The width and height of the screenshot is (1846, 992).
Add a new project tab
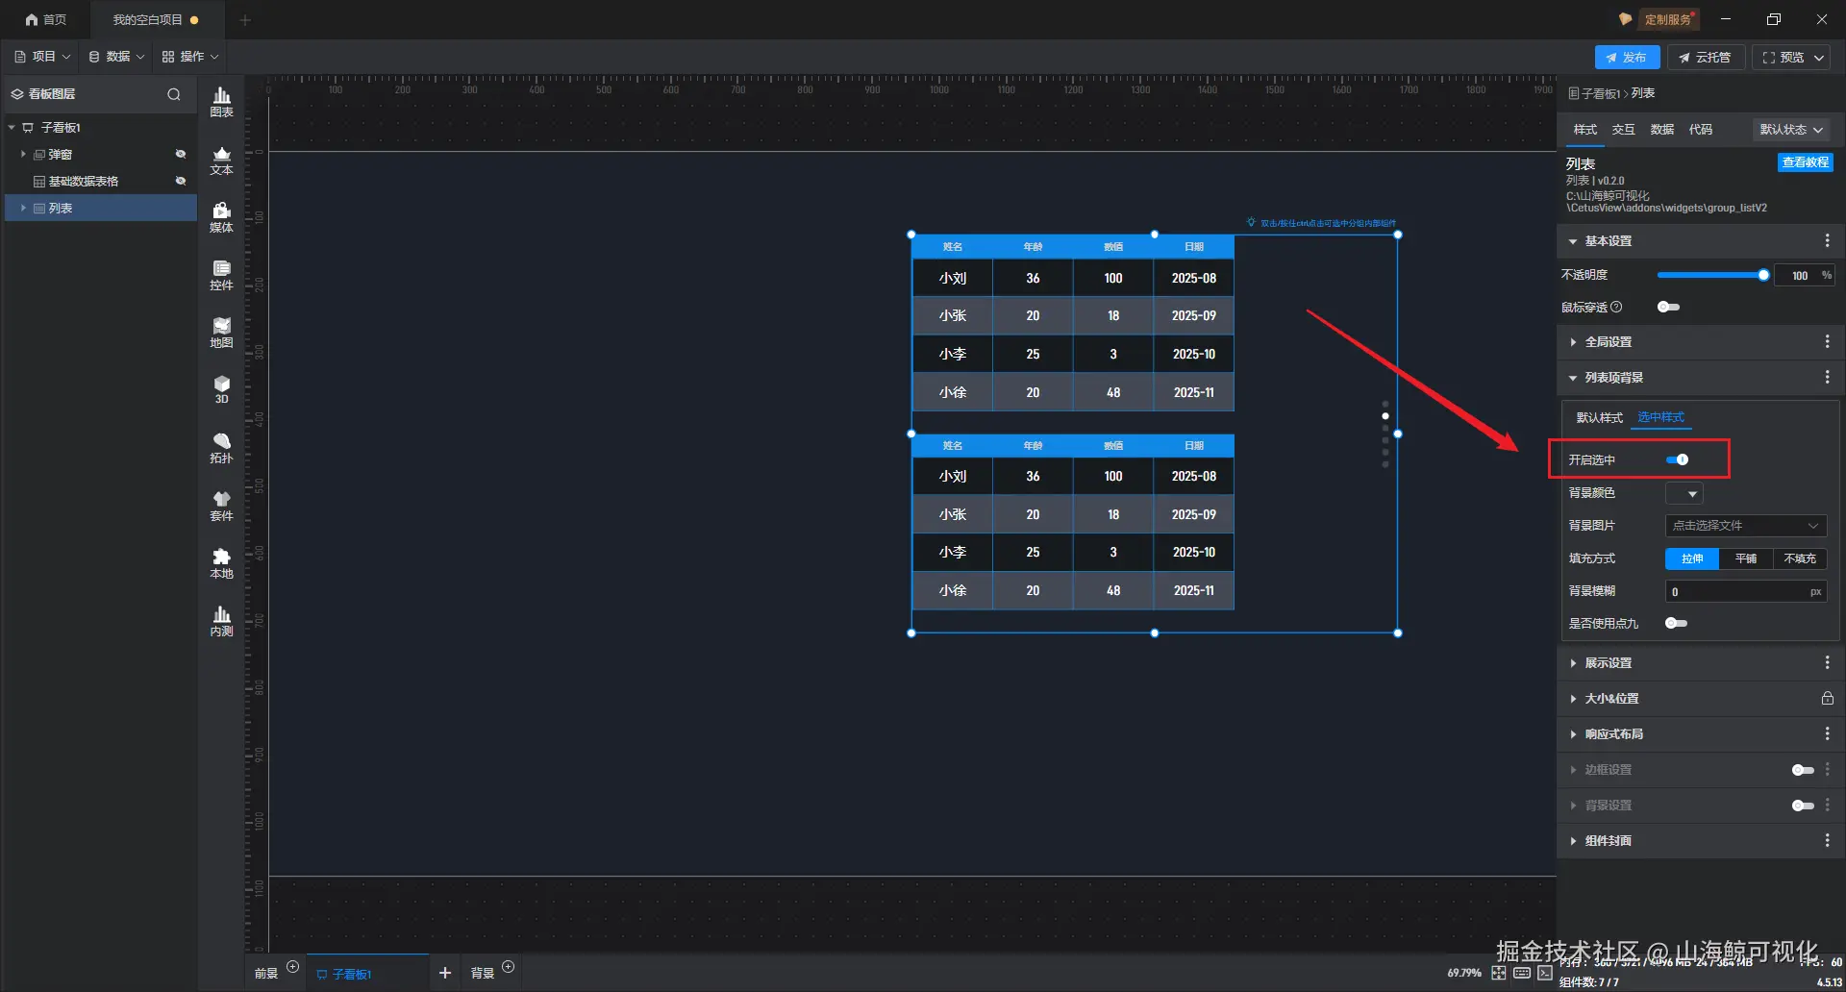coord(245,19)
